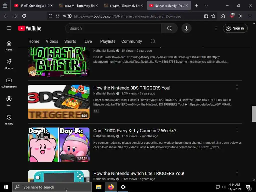The image size is (256, 192).
Task: Open YouTube settings three-dot menu near Sign in
Action: [216, 28]
